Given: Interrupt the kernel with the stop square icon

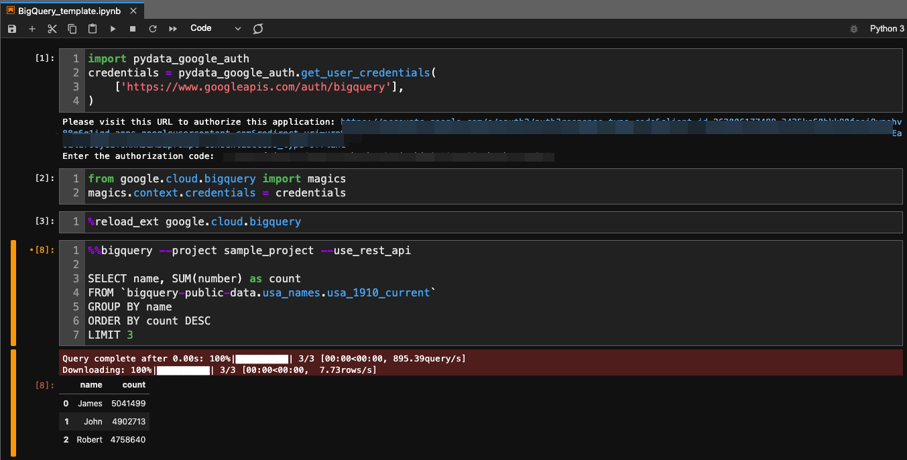Looking at the screenshot, I should pos(133,29).
